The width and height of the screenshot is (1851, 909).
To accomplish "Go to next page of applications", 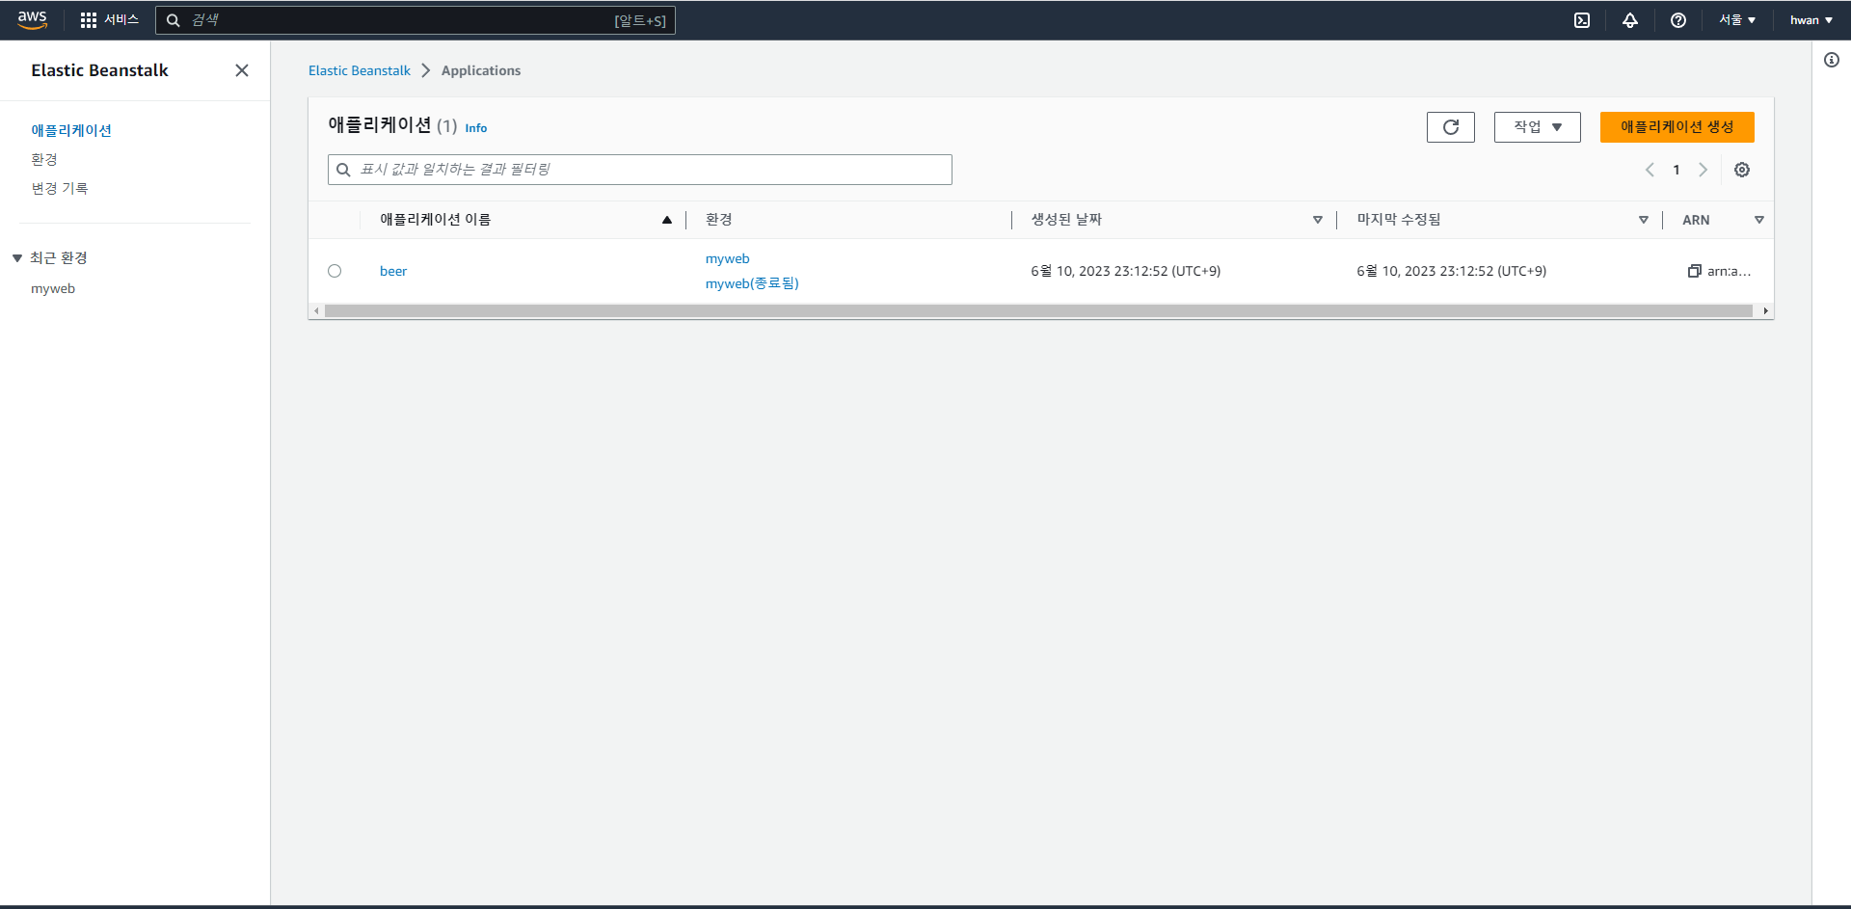I will click(x=1703, y=170).
